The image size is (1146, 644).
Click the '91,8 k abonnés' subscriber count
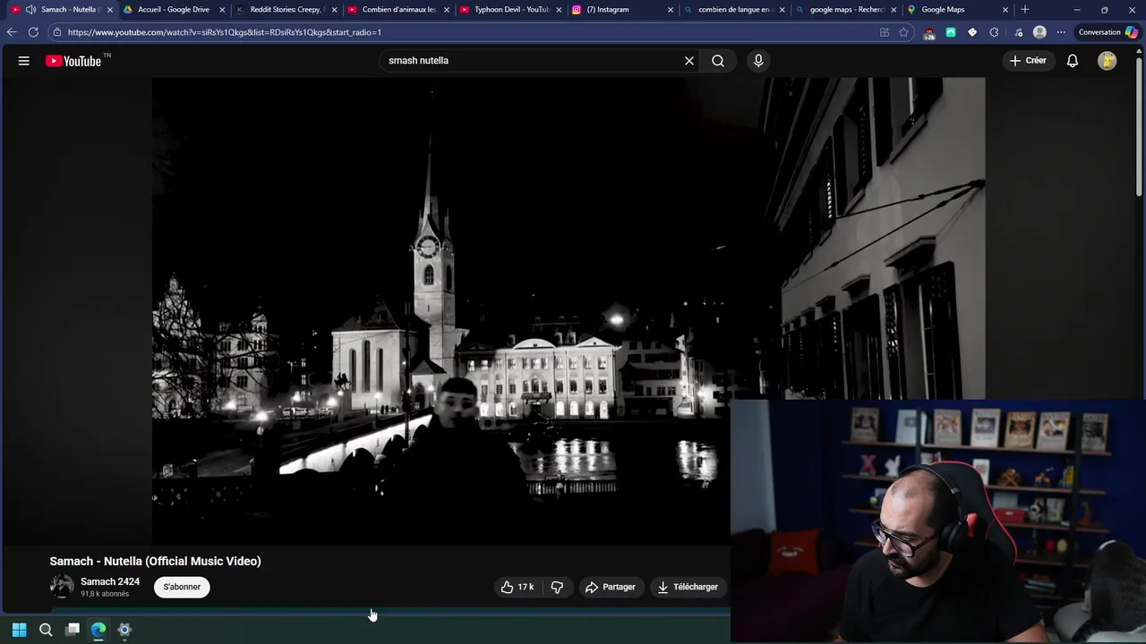click(105, 594)
